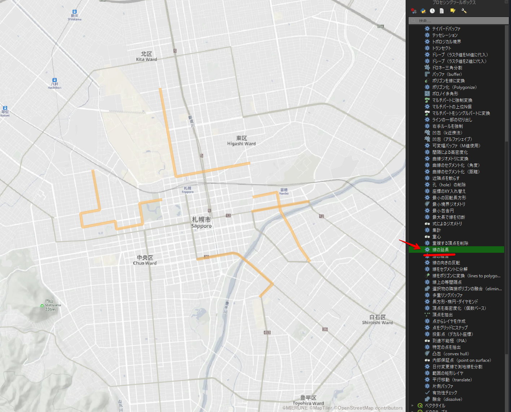This screenshot has width=511, height=412.
Task: Select ラインの一部の切り出し algorithm
Action: click(453, 120)
